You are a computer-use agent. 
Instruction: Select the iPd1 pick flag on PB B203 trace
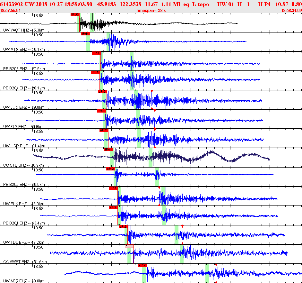coord(96,53)
